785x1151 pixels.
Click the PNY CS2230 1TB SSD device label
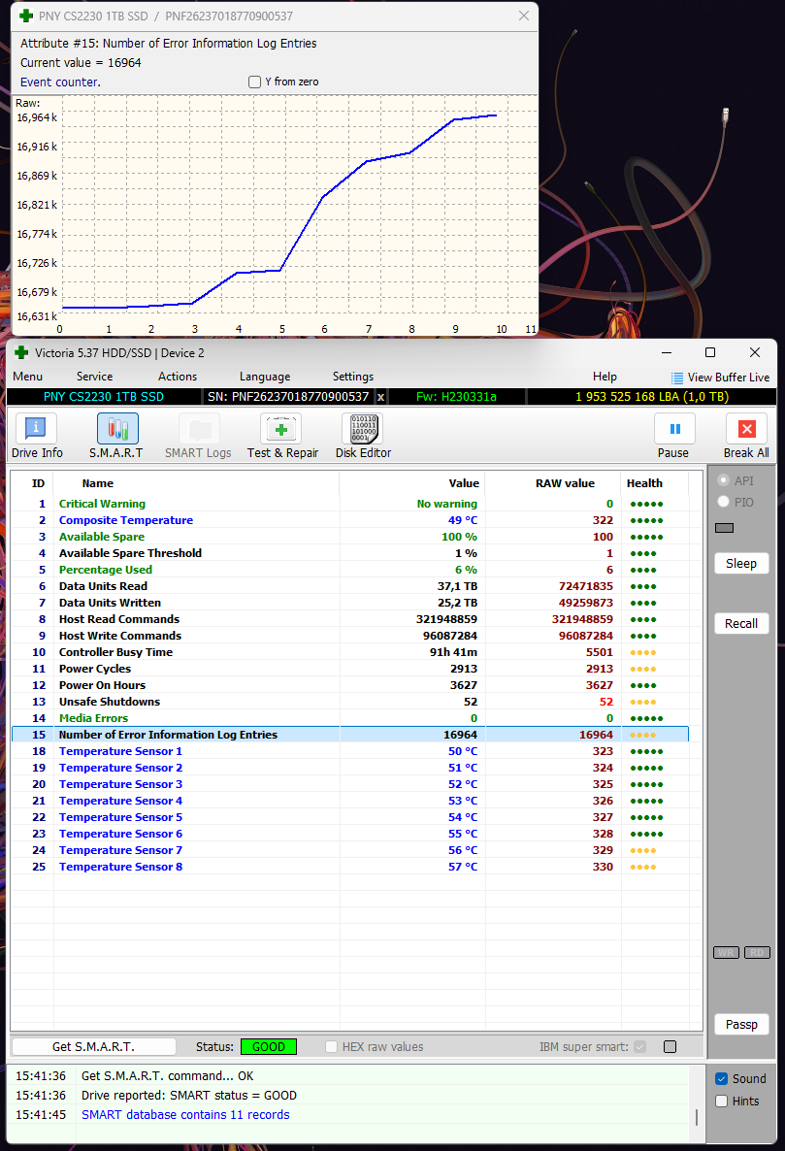tap(104, 397)
